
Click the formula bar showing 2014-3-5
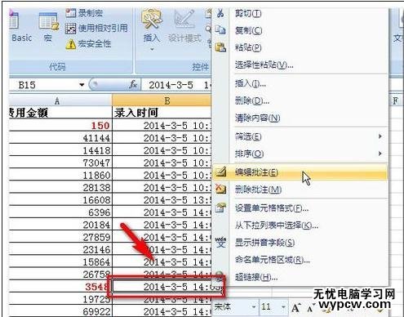177,85
